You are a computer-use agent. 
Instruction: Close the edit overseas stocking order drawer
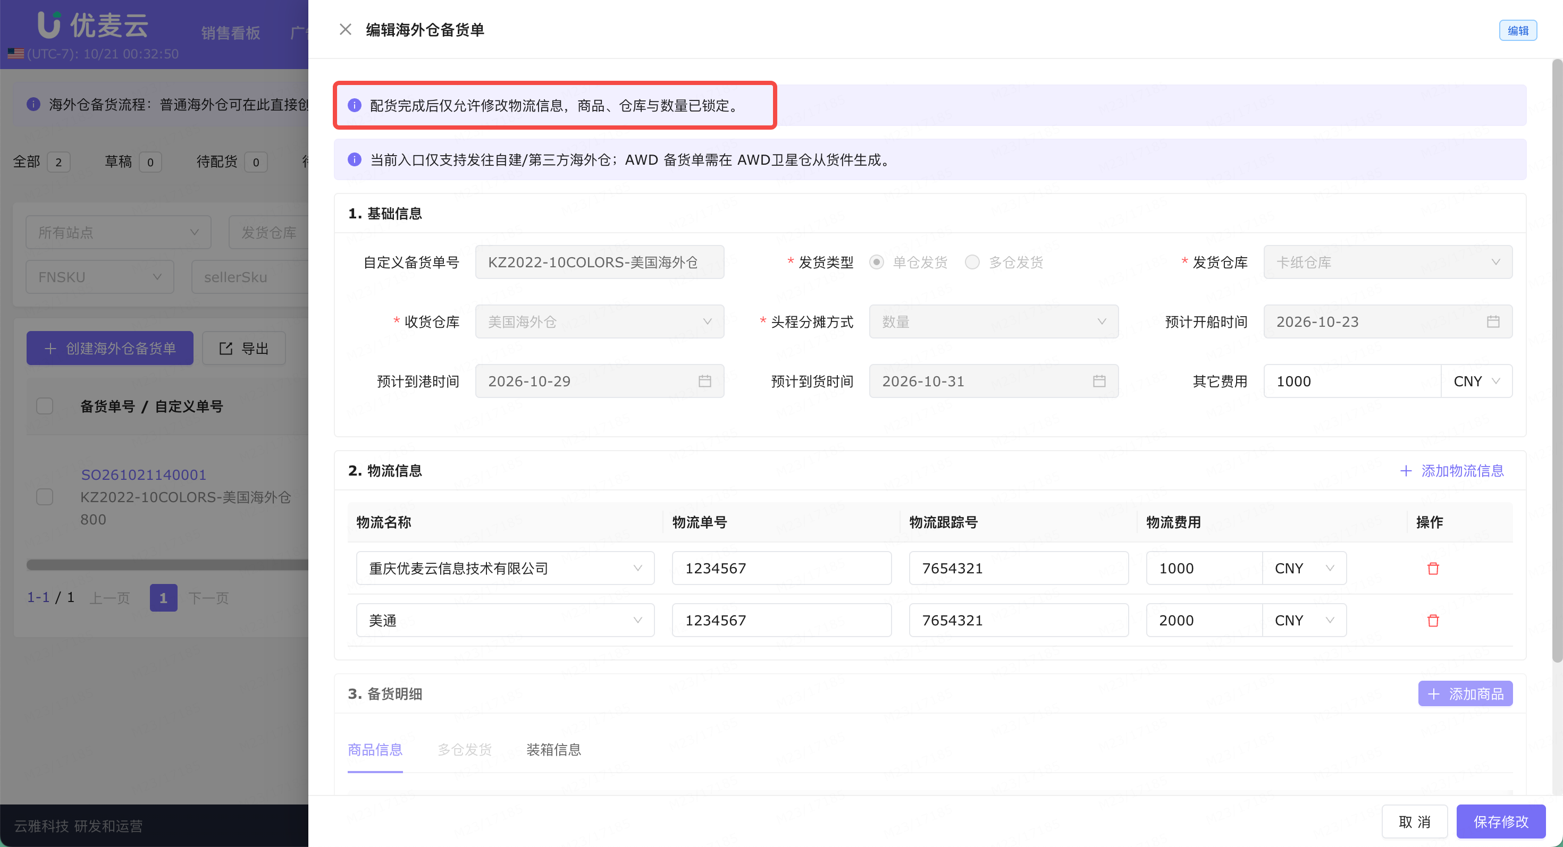point(345,29)
